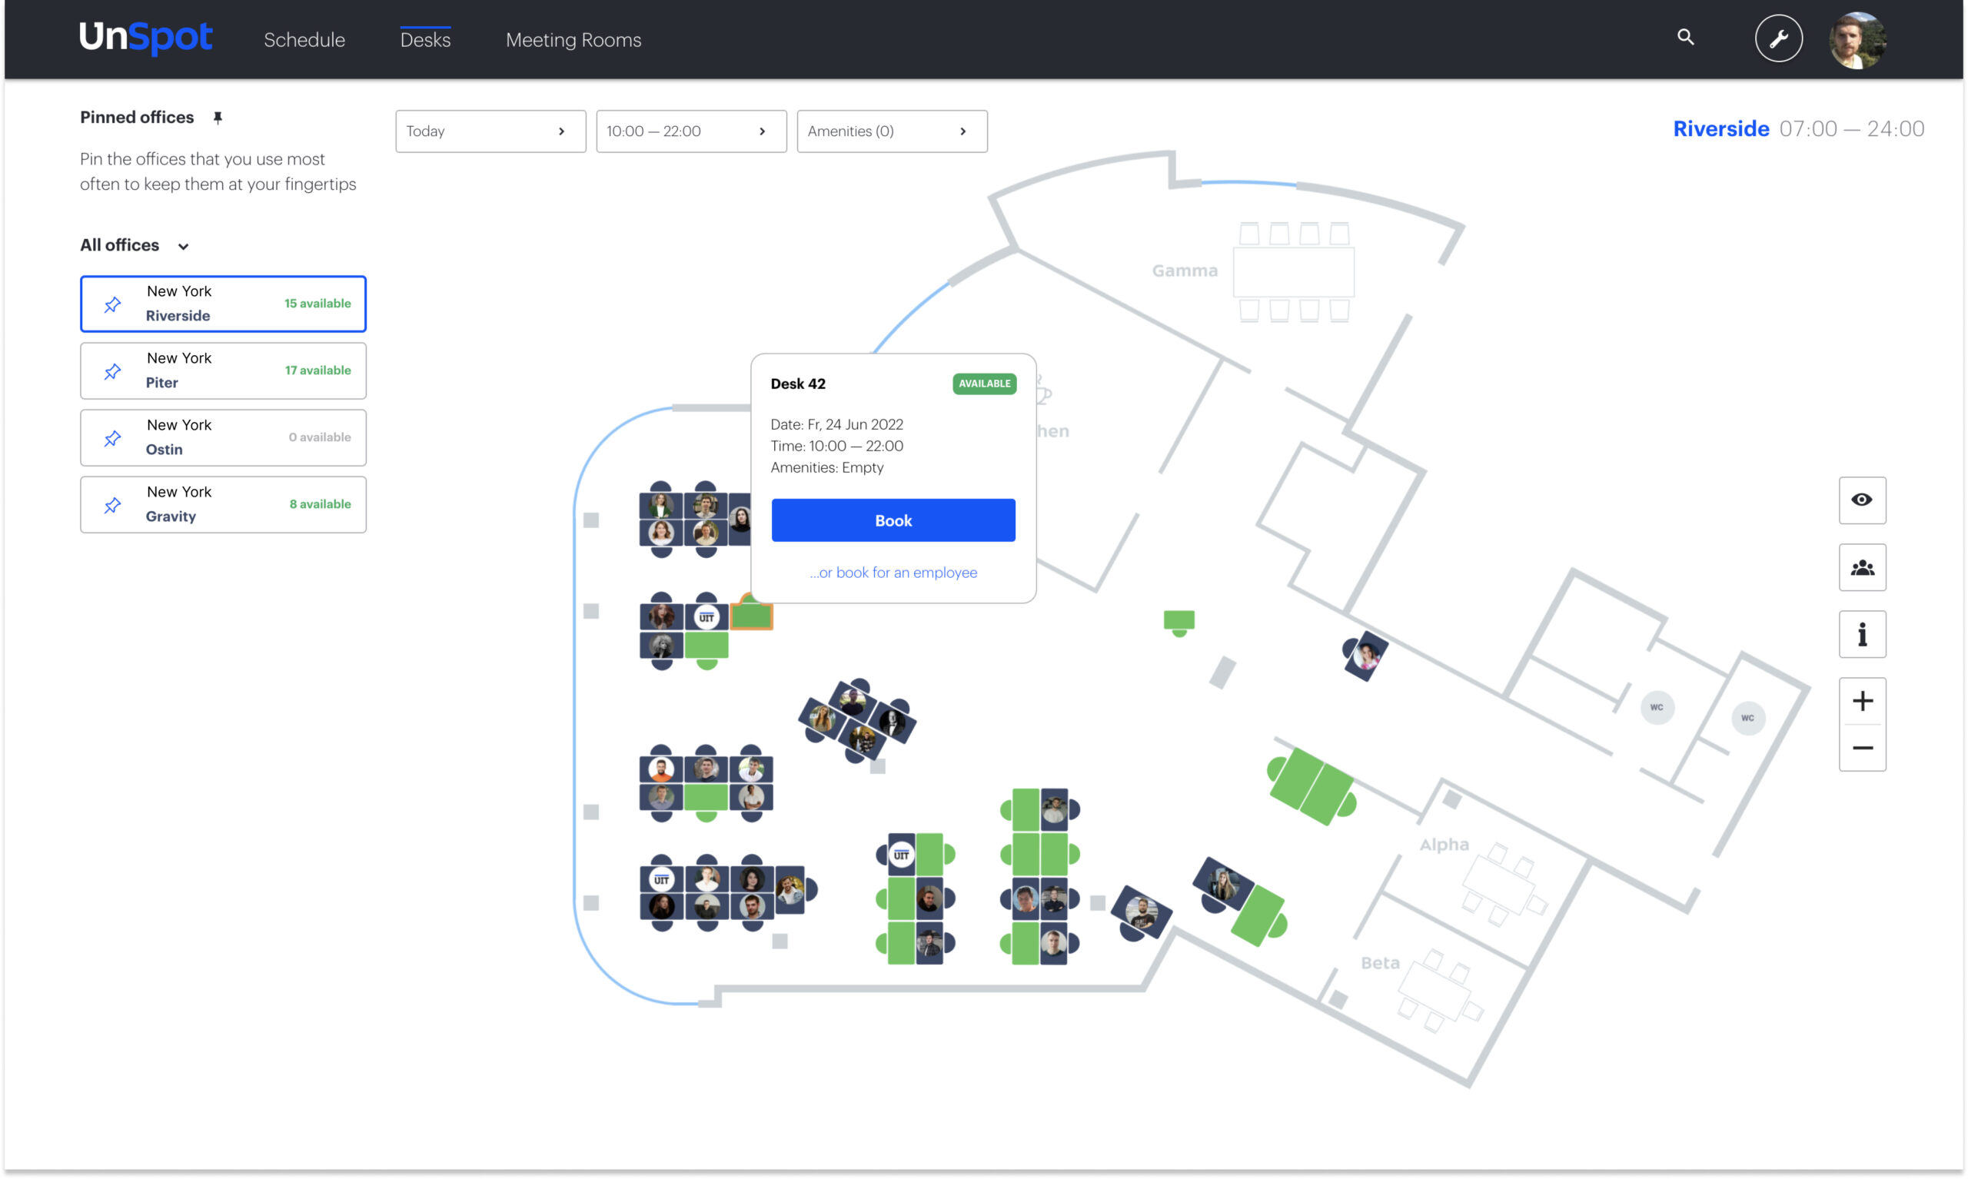
Task: Click the Beta meeting room label
Action: click(1380, 963)
